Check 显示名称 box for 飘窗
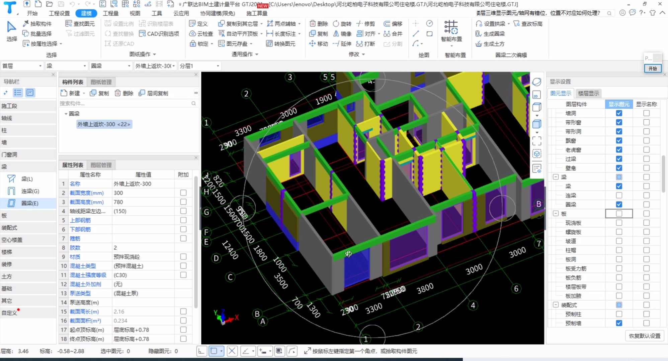This screenshot has height=361, width=668. tap(646, 141)
